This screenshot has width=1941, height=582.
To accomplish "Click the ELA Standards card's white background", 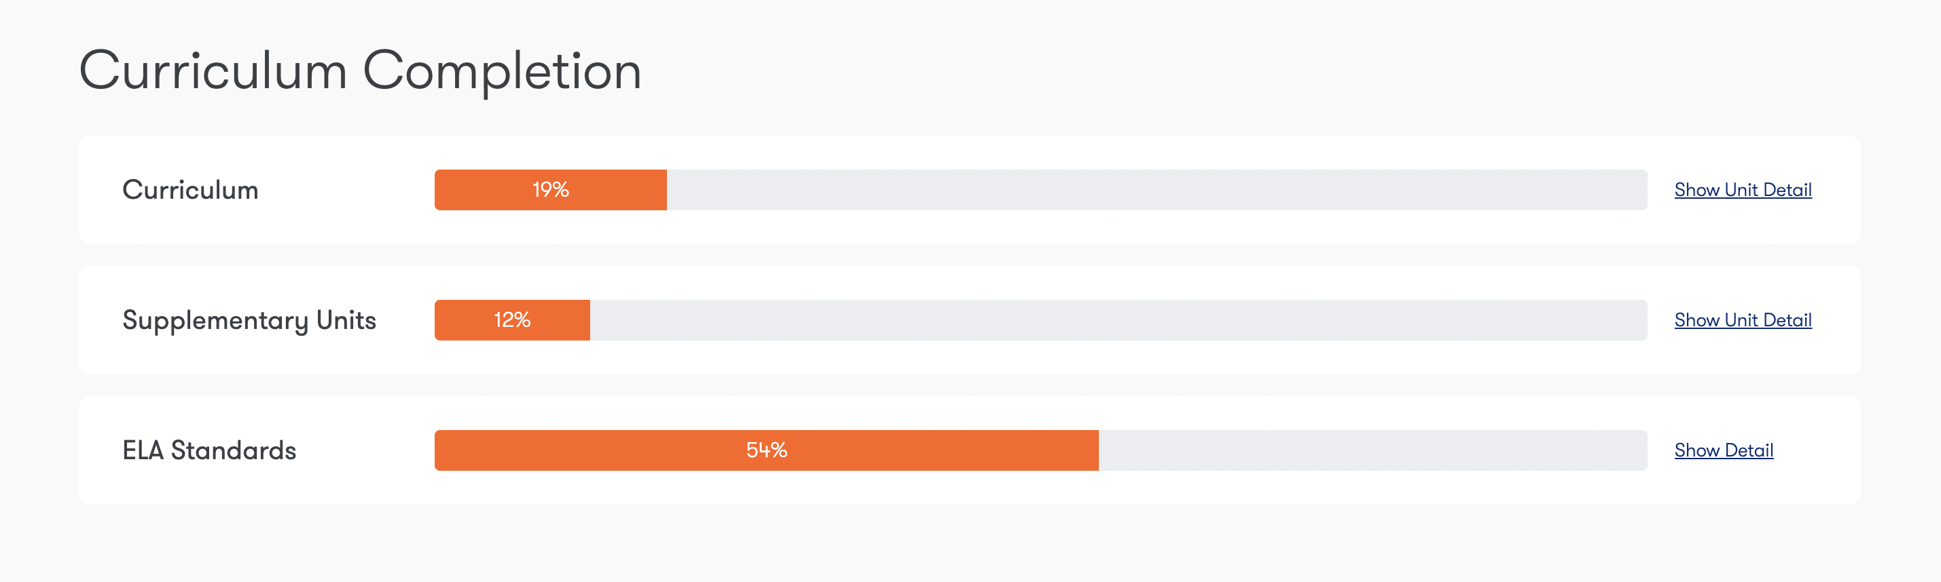I will coord(969,487).
